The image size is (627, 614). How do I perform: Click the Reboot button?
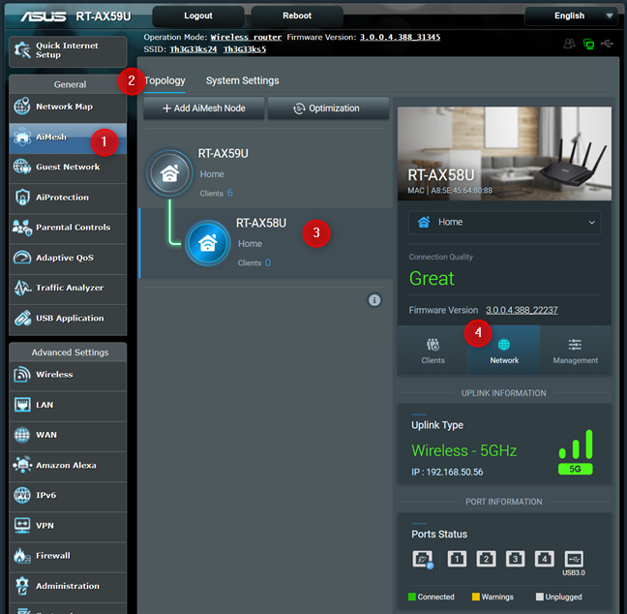[x=297, y=16]
